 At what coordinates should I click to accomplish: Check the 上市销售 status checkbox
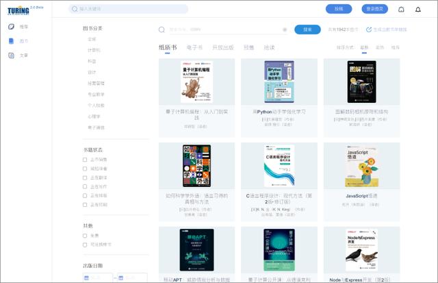coord(85,160)
